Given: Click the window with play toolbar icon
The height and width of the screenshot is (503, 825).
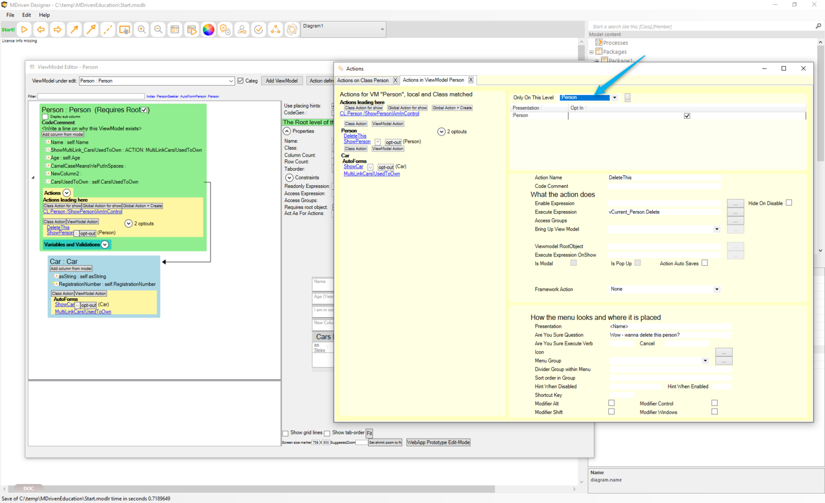Looking at the screenshot, I should coord(191,29).
